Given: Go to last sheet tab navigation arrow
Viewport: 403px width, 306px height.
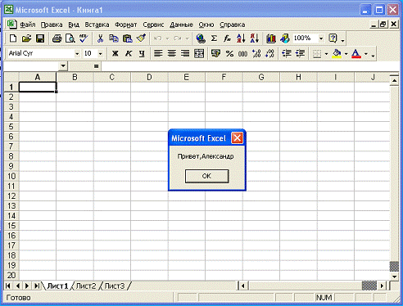Looking at the screenshot, I should point(36,286).
